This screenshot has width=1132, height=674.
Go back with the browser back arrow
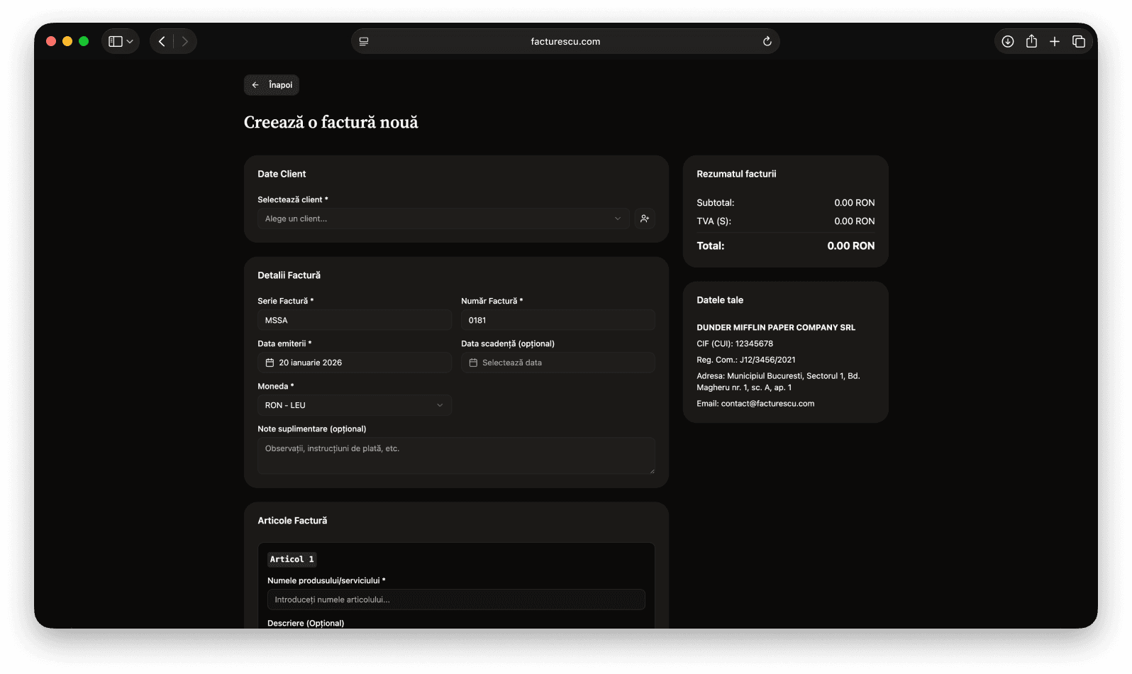pyautogui.click(x=162, y=41)
